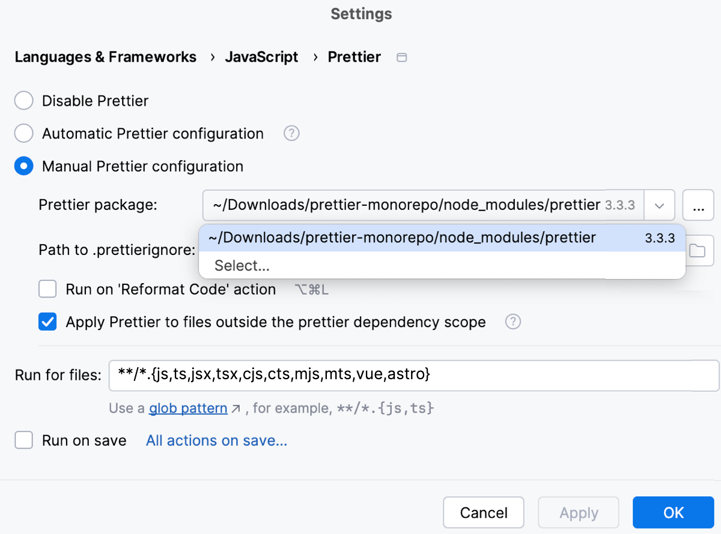721x534 pixels.
Task: Click help icon next to Automatic Prettier configuration
Action: click(x=291, y=133)
